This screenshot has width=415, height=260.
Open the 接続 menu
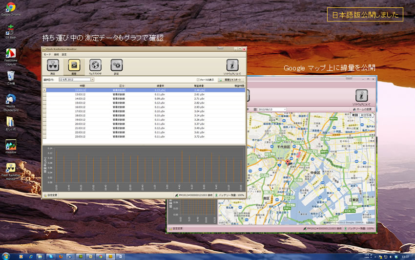tap(56, 55)
